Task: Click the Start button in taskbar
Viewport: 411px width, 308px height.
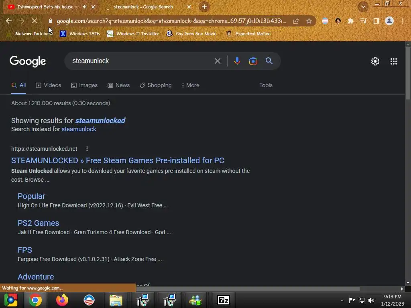Action: point(11,300)
